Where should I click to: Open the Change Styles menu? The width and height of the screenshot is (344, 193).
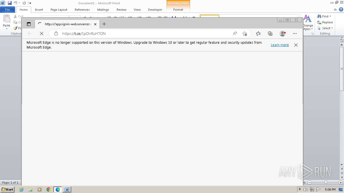click(308, 23)
